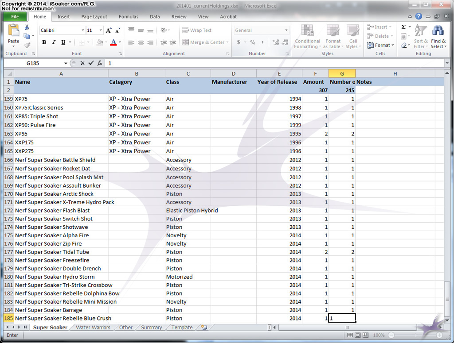Select cell with Nerf Super Soaker Barrage
Screen dimensions: 454x343
pos(61,310)
